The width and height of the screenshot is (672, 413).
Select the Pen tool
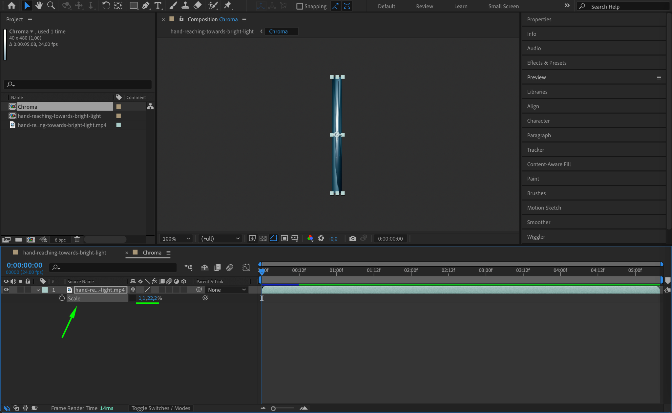click(x=146, y=6)
